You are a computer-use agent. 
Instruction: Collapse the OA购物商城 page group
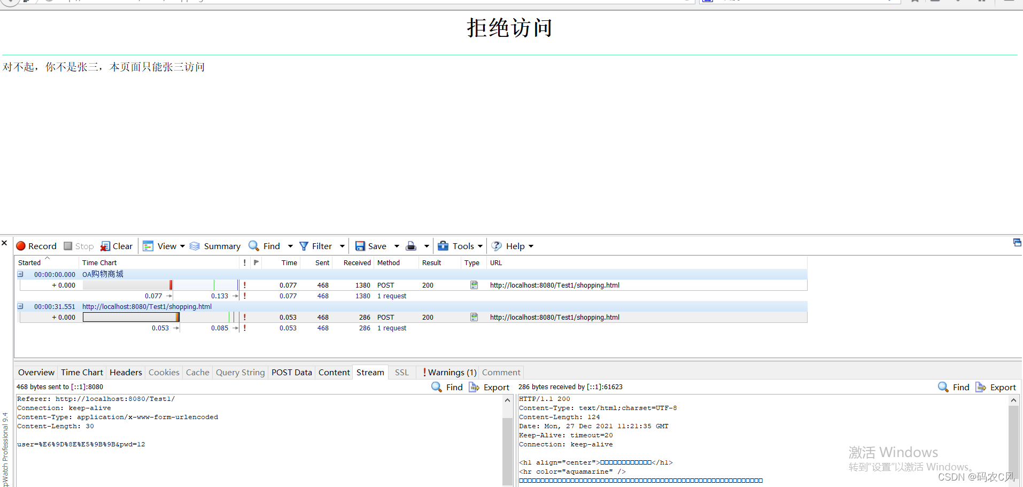[x=20, y=274]
